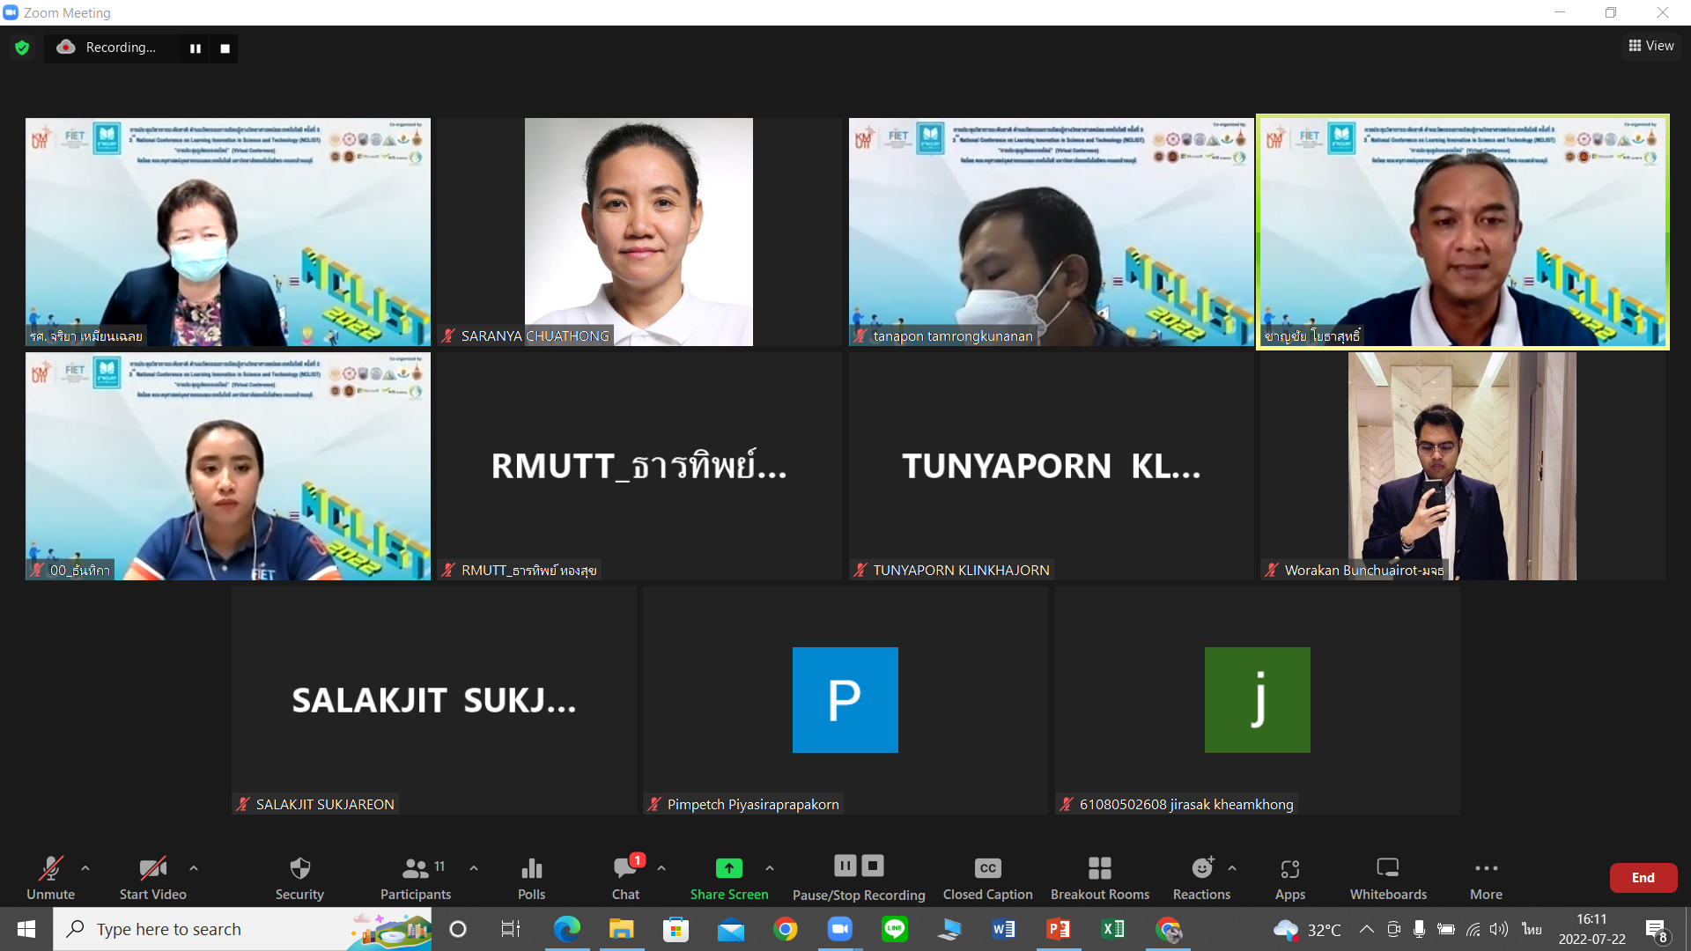The height and width of the screenshot is (951, 1691).
Task: Open Breakout Rooms
Action: coord(1099,869)
